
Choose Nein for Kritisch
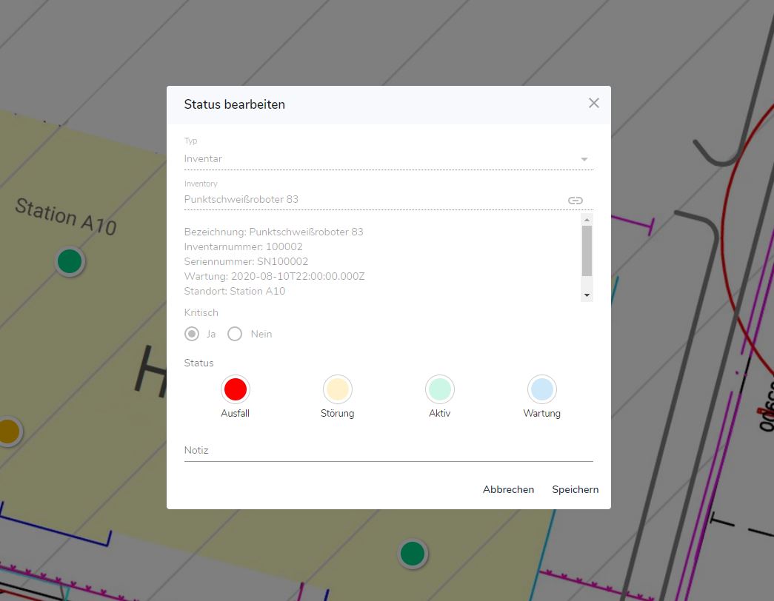click(235, 334)
